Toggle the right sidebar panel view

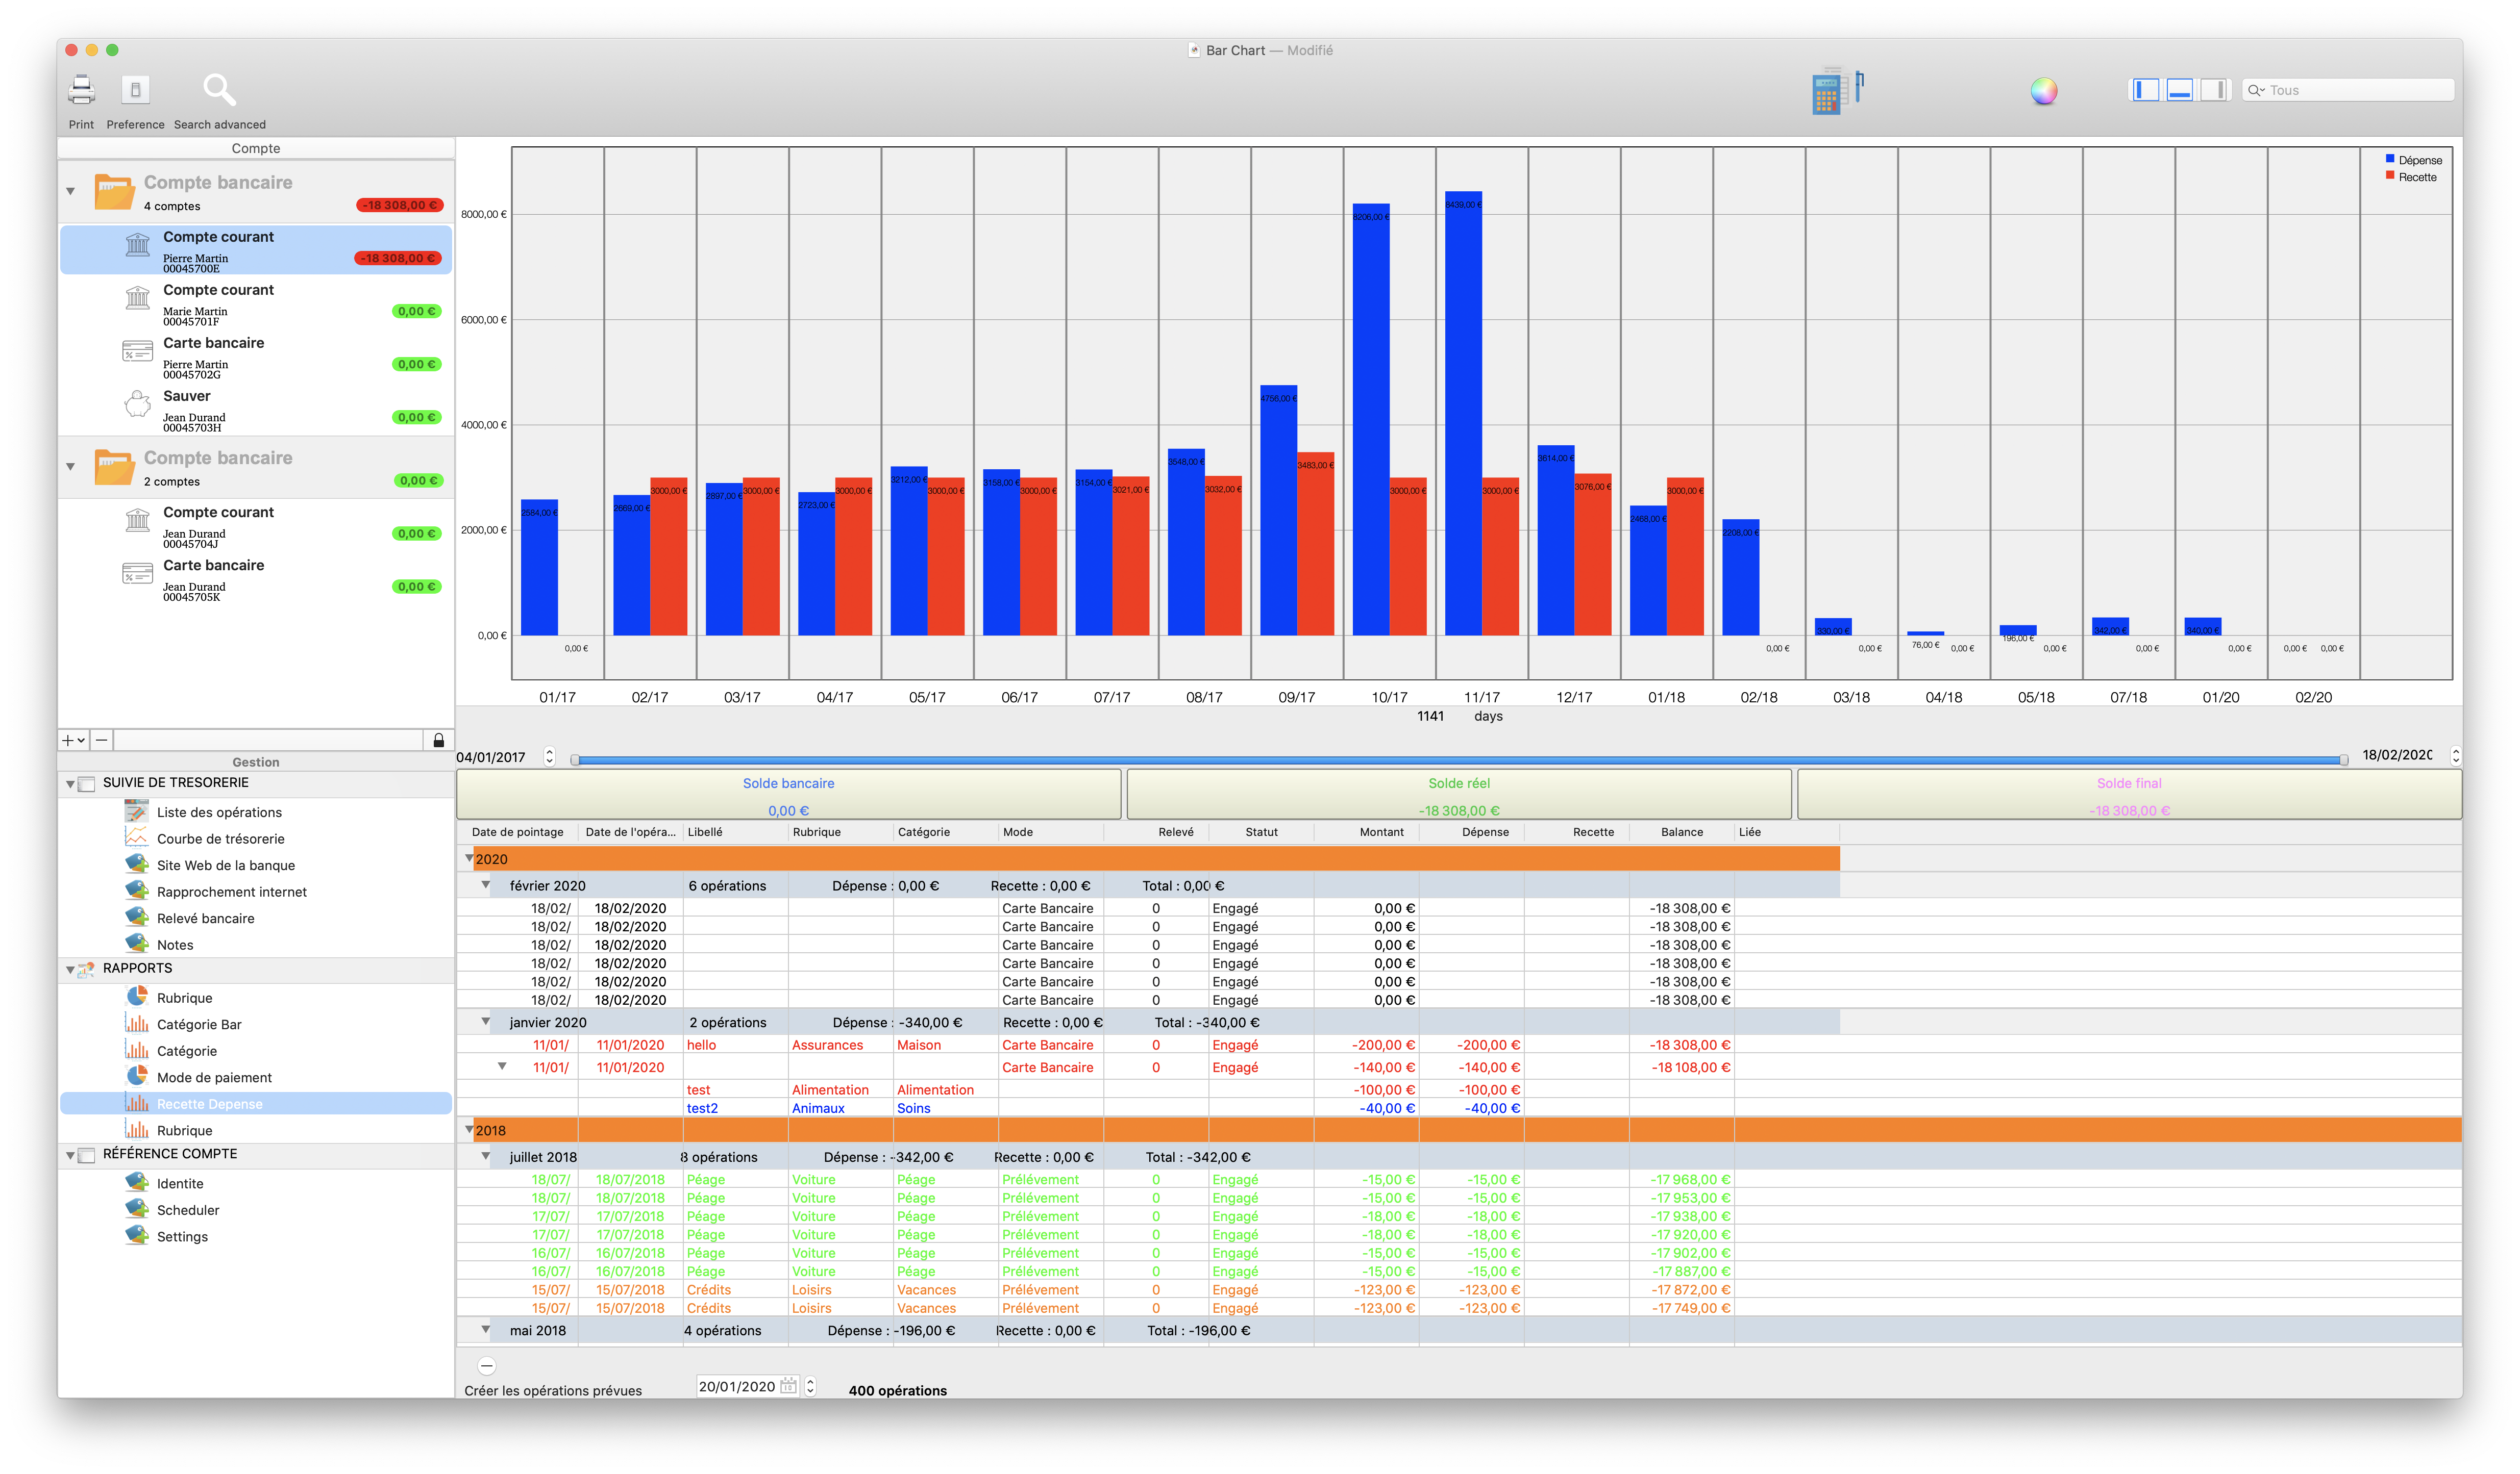(2214, 91)
